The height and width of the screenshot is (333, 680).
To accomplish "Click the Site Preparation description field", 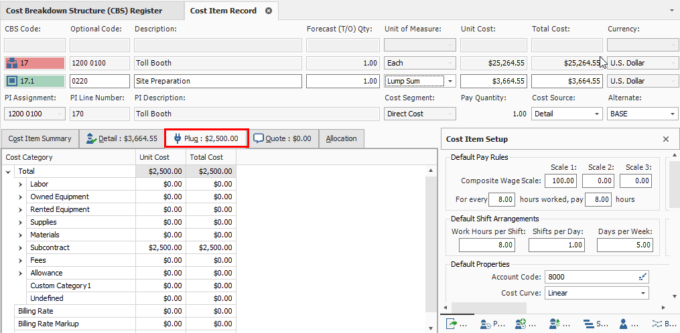I will 217,82.
